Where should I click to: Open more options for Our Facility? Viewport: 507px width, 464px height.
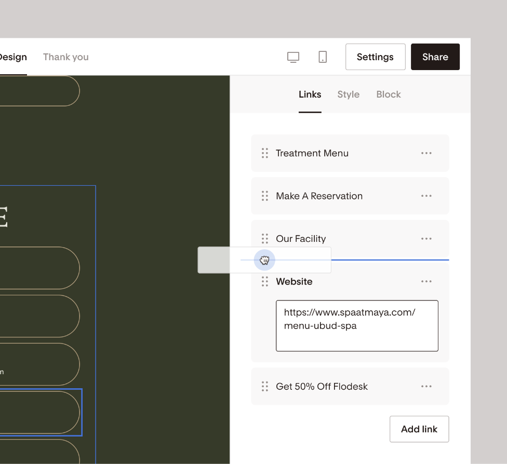point(426,239)
